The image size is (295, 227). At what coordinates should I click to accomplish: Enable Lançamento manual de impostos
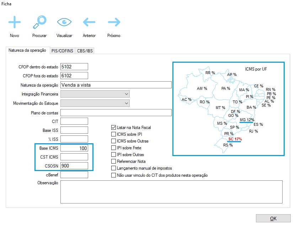point(114,168)
